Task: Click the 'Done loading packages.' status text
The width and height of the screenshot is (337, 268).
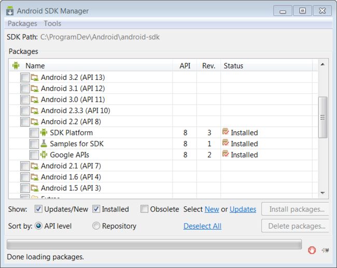Action: [x=45, y=257]
